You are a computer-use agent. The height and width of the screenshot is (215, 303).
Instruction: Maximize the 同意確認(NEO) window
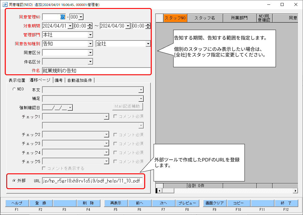[282, 4]
